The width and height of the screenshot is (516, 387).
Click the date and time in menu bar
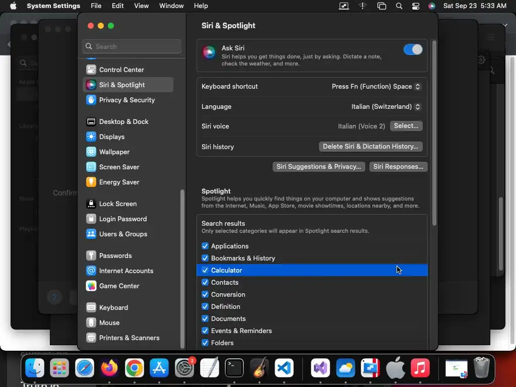tap(475, 6)
